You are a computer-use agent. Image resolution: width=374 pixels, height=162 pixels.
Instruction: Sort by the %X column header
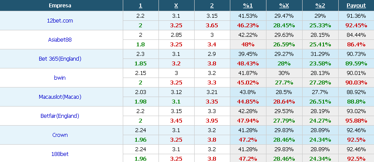[284, 6]
